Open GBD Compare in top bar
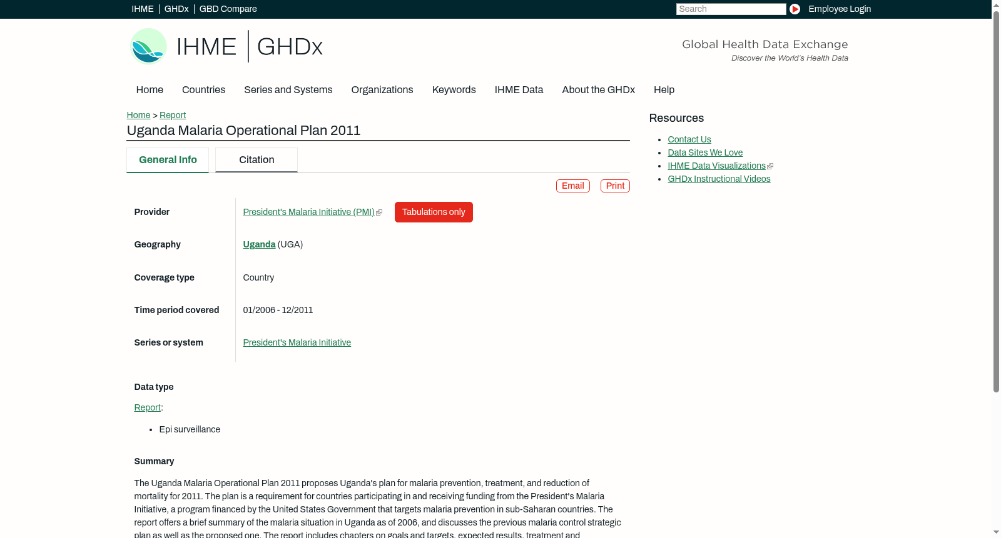Viewport: 1001px width, 538px height. [x=228, y=9]
